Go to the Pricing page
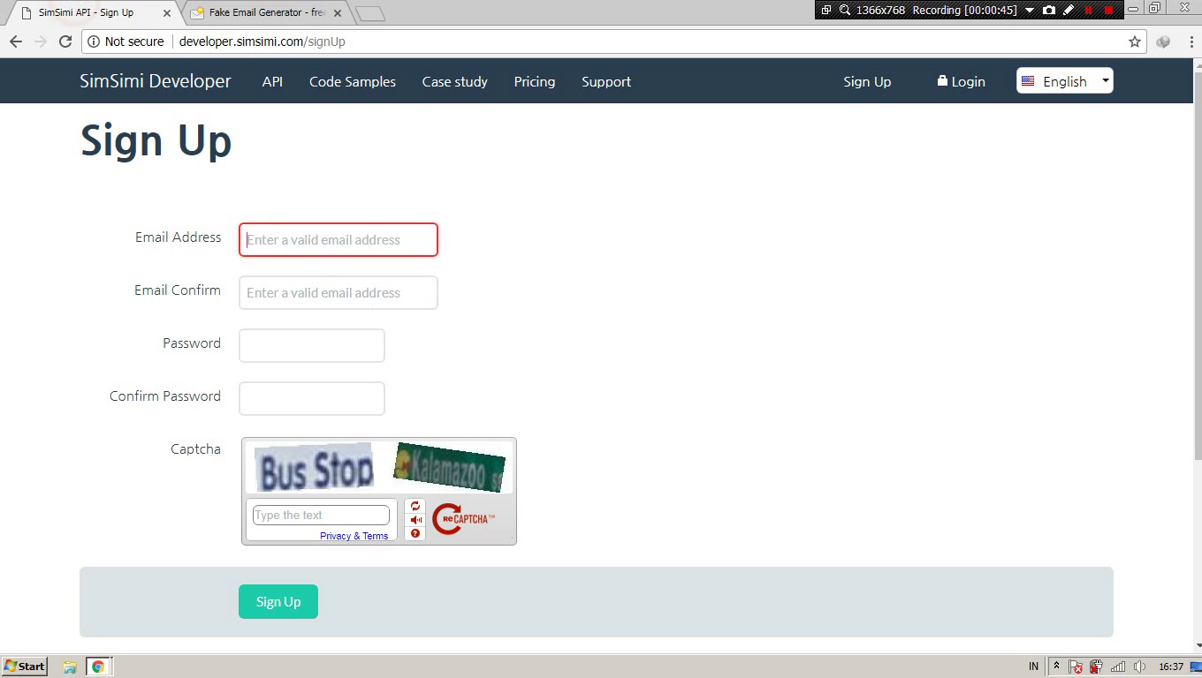The image size is (1202, 678). pyautogui.click(x=535, y=81)
